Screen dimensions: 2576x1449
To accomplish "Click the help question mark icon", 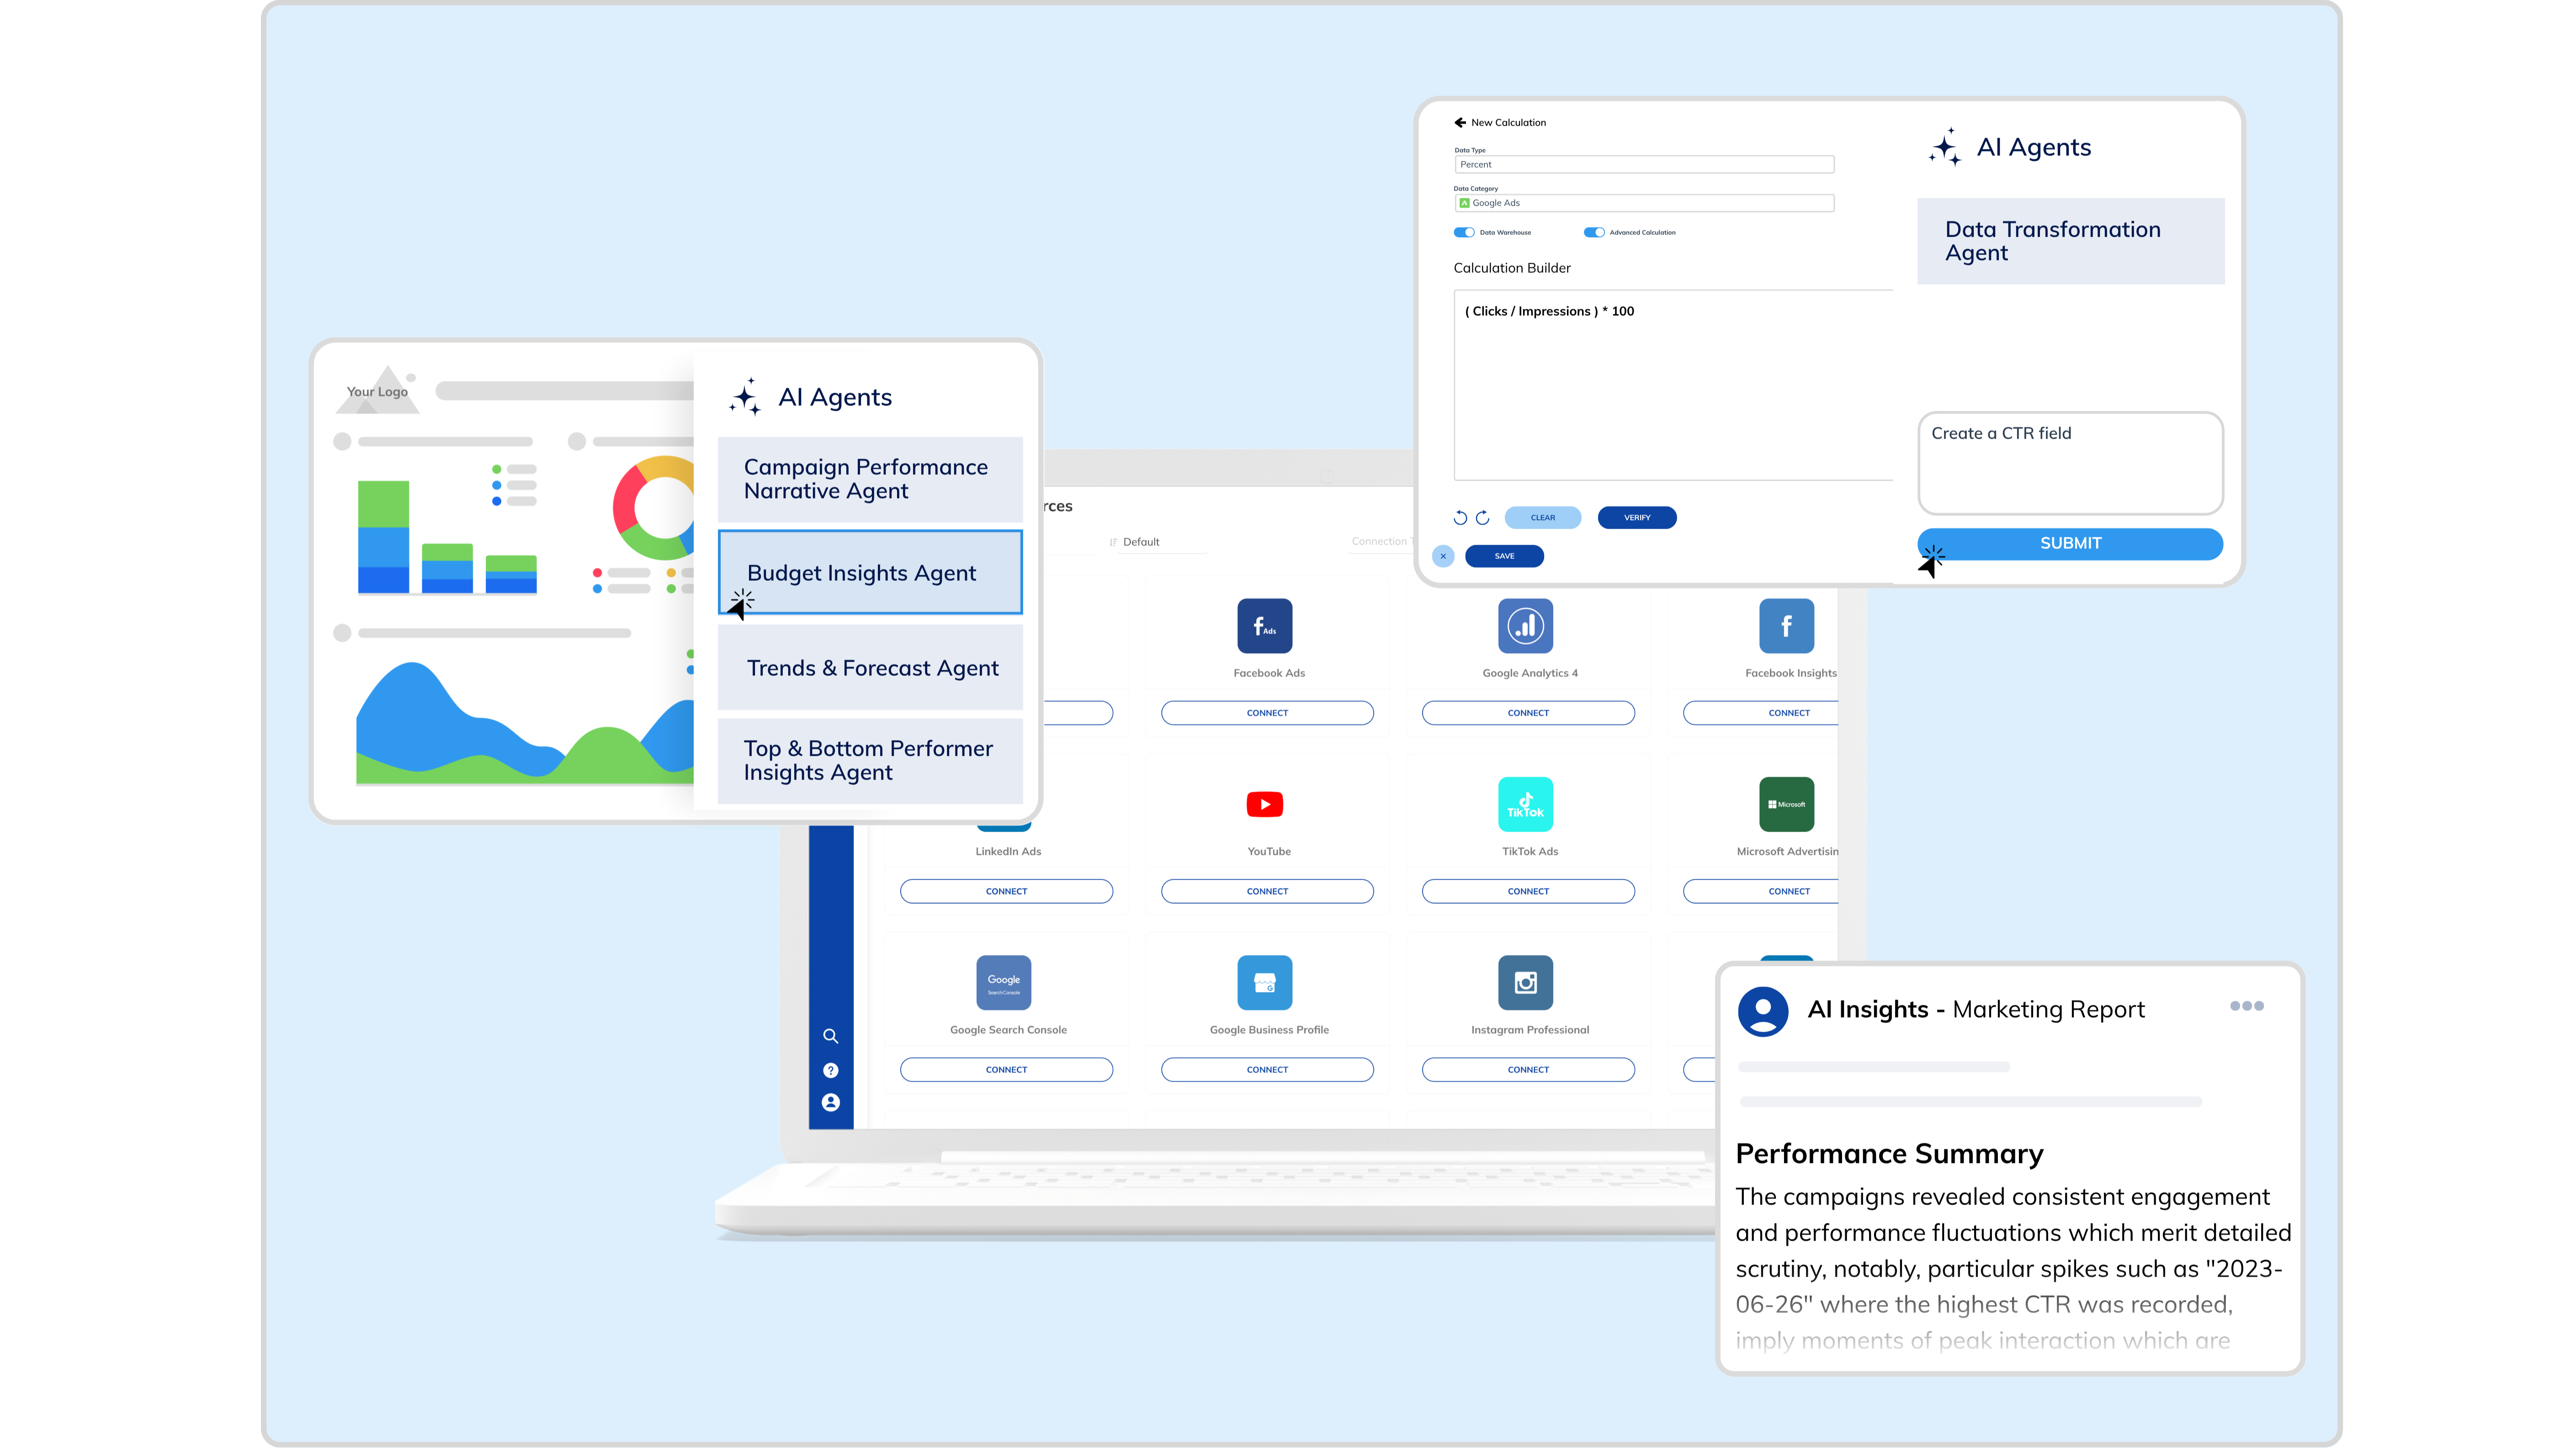I will tap(830, 1070).
